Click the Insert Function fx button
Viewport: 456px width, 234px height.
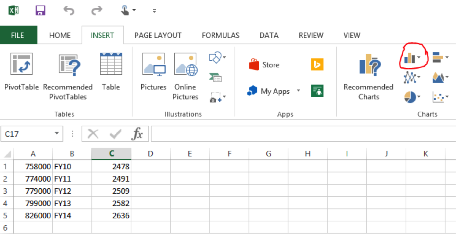(137, 134)
